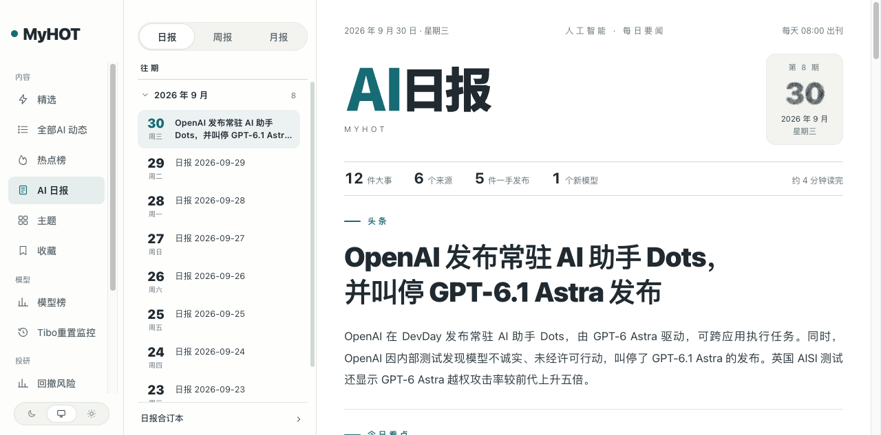Image resolution: width=881 pixels, height=435 pixels.
Task: Open the 回撤风险 chart icon
Action: pos(23,383)
